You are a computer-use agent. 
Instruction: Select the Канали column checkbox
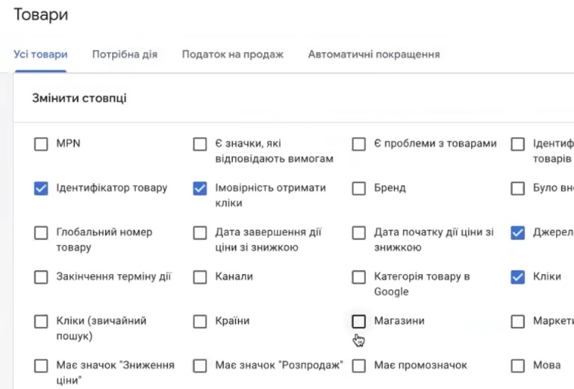[200, 277]
